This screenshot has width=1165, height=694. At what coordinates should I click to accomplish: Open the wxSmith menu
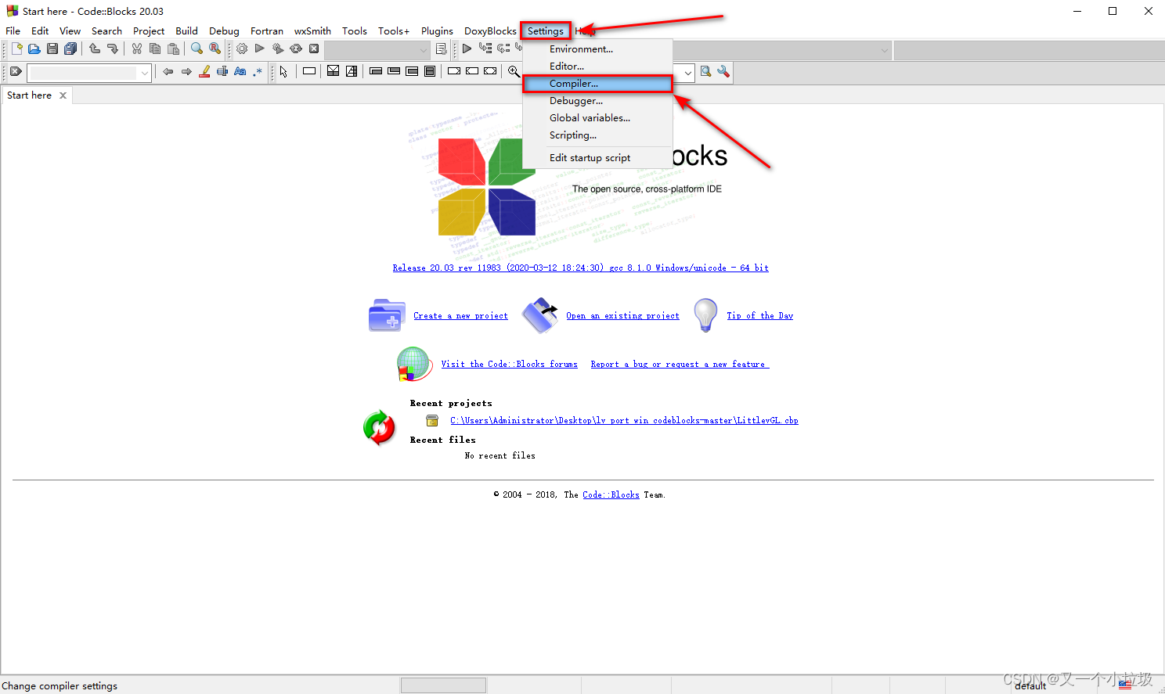312,31
